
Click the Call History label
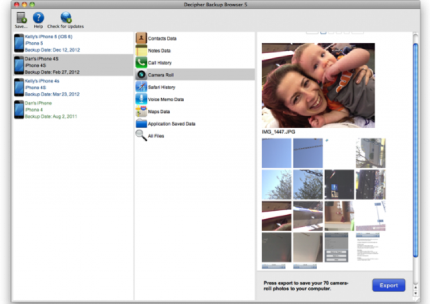tap(159, 63)
